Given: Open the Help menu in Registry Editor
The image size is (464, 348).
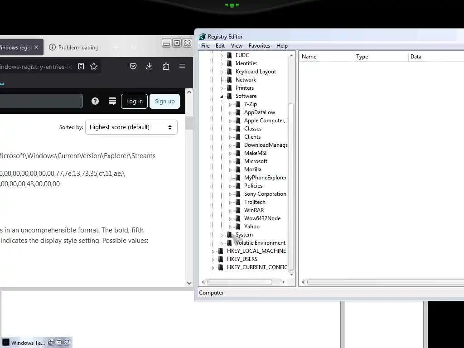Looking at the screenshot, I should 282,46.
